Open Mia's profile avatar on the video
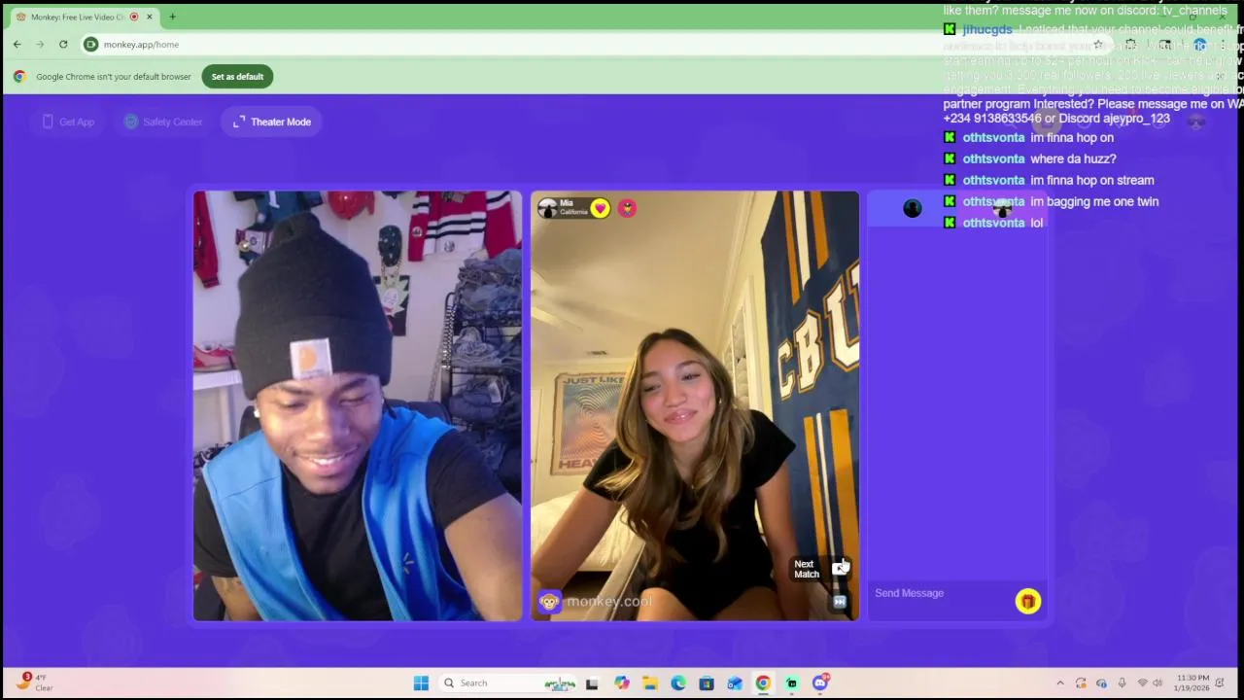 547,208
